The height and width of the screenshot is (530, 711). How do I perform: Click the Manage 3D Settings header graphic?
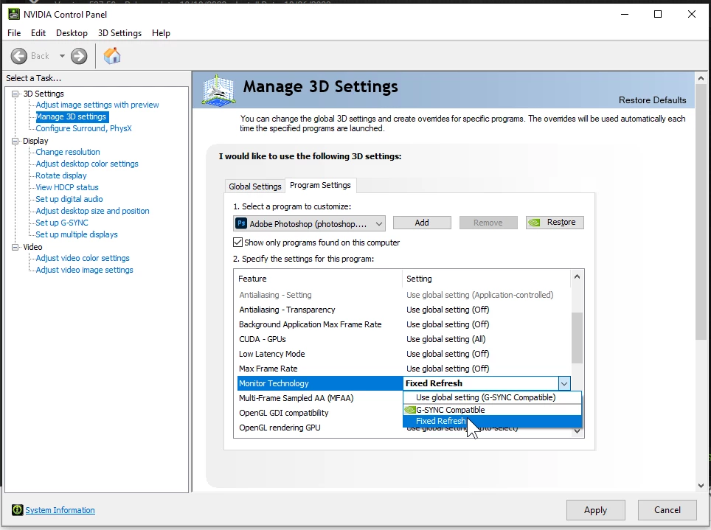218,90
